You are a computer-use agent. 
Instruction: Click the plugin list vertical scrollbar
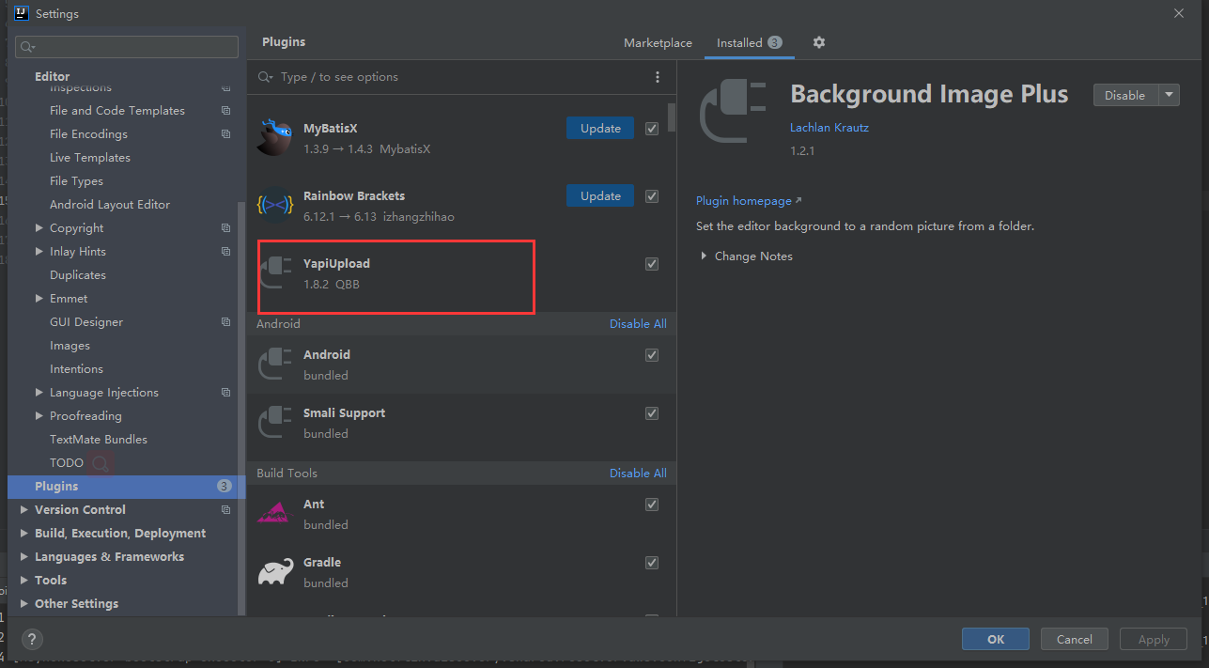pyautogui.click(x=672, y=118)
